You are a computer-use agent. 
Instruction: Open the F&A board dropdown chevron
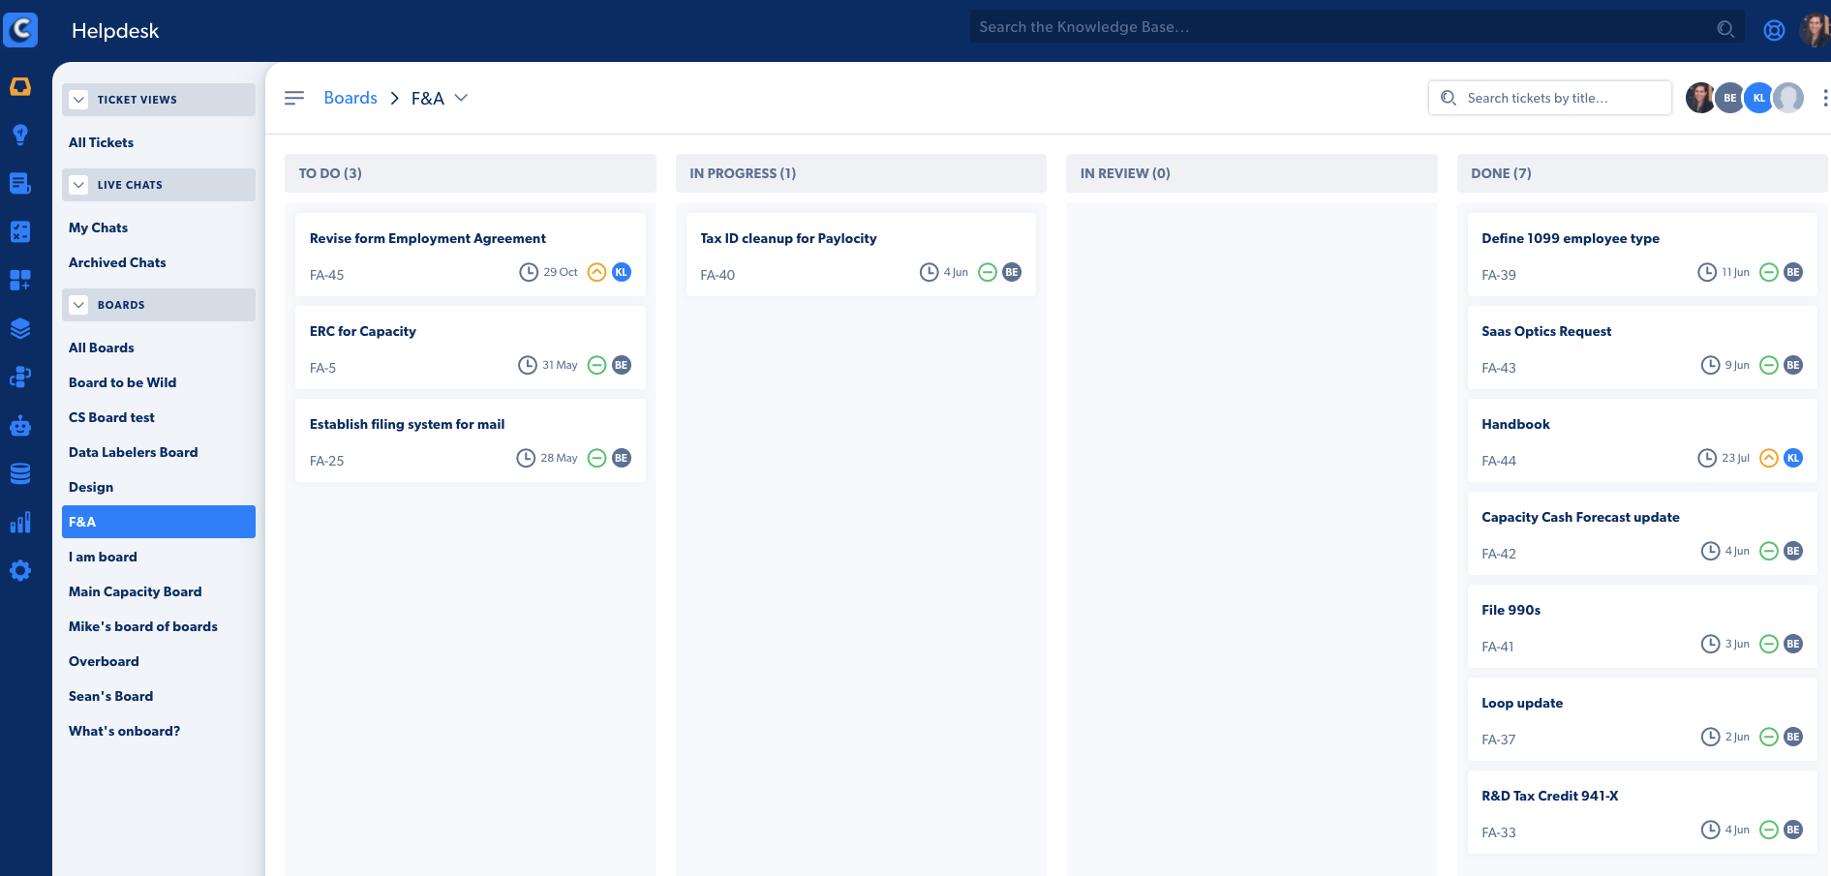coord(462,98)
